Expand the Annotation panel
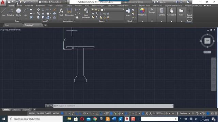 tap(69, 21)
